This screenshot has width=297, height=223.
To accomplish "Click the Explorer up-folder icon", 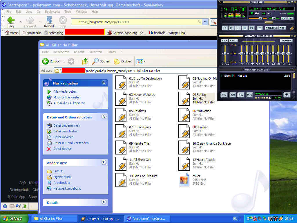I will [x=85, y=61].
